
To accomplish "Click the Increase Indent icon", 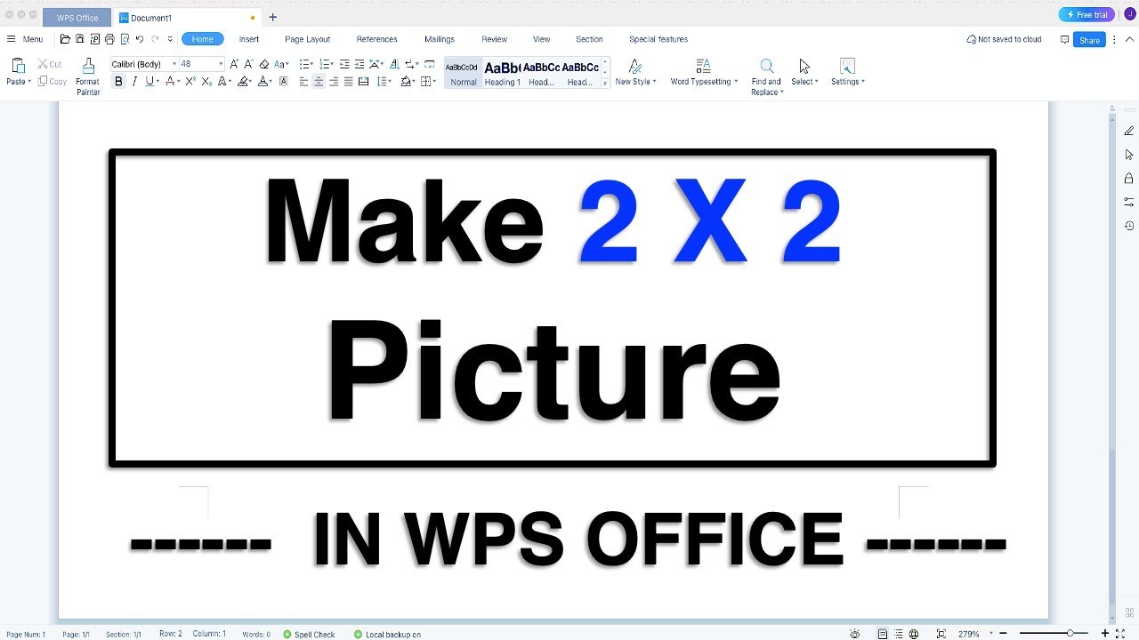I will click(x=359, y=64).
